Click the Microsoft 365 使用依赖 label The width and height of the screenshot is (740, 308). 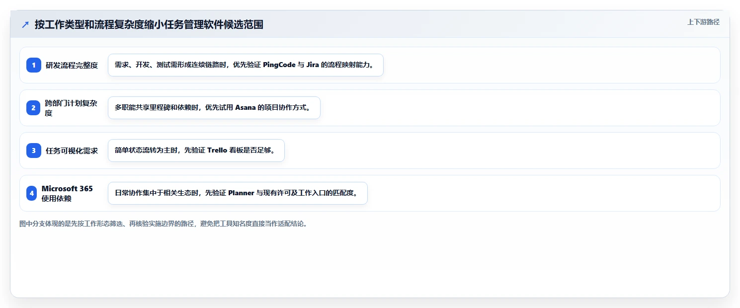(x=67, y=193)
